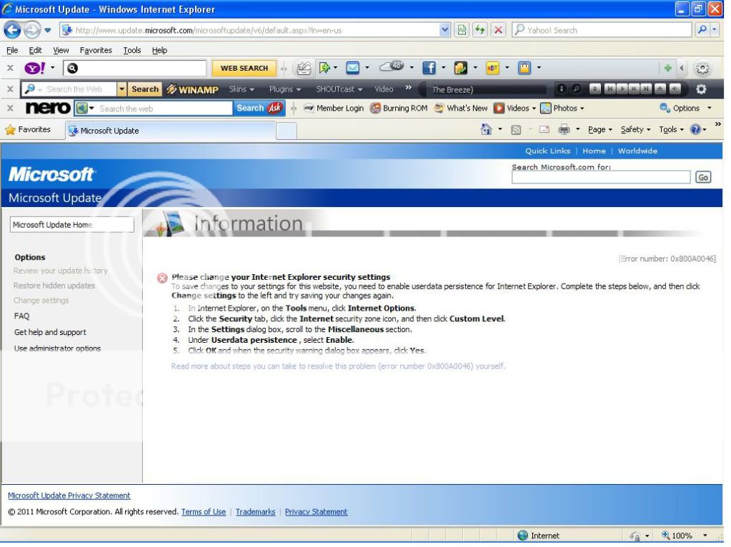
Task: Click the WEB SEARCH button
Action: click(244, 68)
